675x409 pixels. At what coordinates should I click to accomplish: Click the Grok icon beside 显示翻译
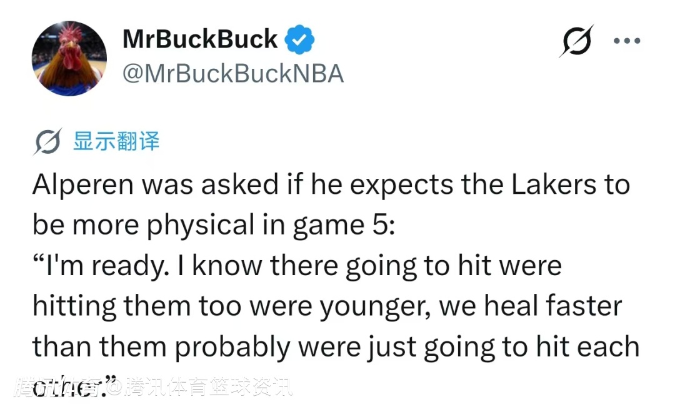(47, 143)
